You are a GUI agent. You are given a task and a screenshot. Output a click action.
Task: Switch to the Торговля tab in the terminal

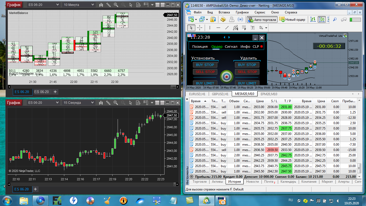[x=200, y=182]
